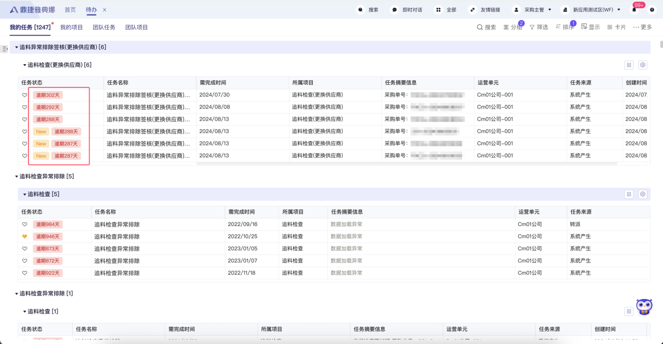The height and width of the screenshot is (344, 663).
Task: Favorite the 逾期302天 task with heart
Action: click(x=24, y=95)
